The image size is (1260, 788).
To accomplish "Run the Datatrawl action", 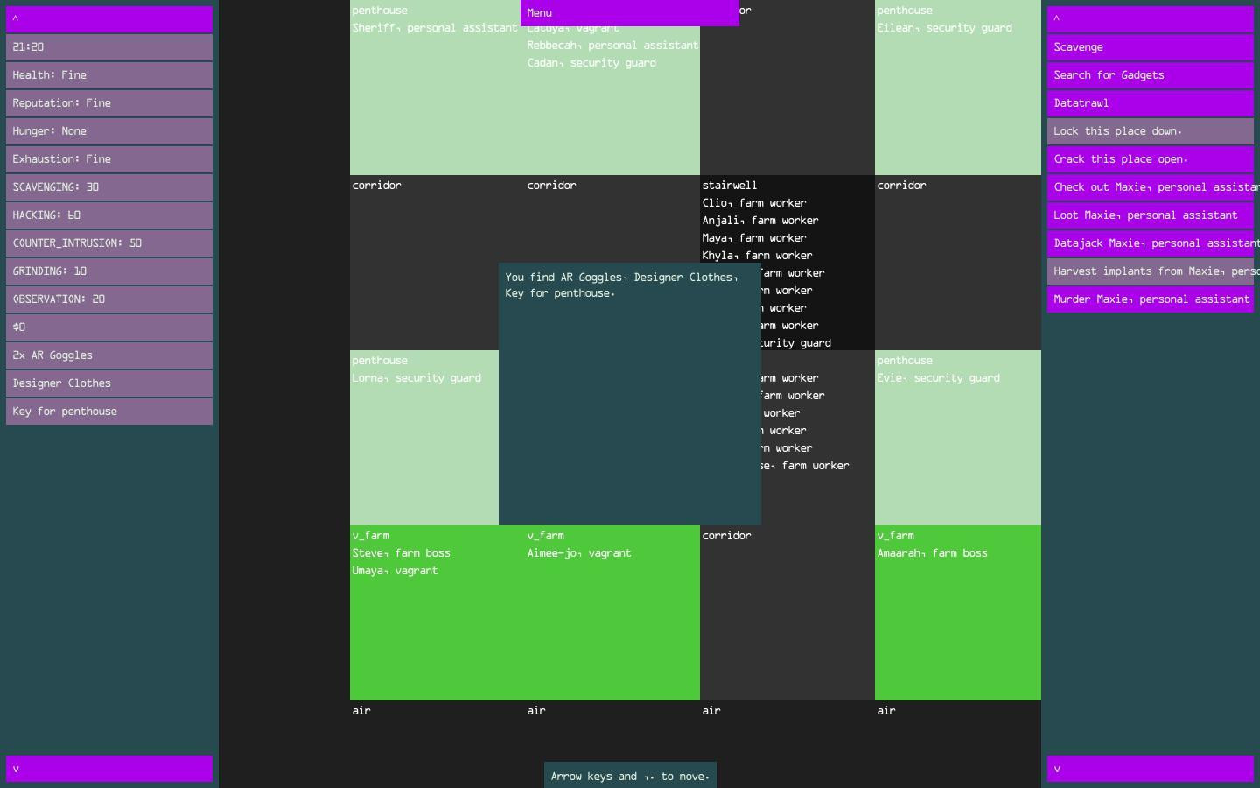I will point(1151,103).
